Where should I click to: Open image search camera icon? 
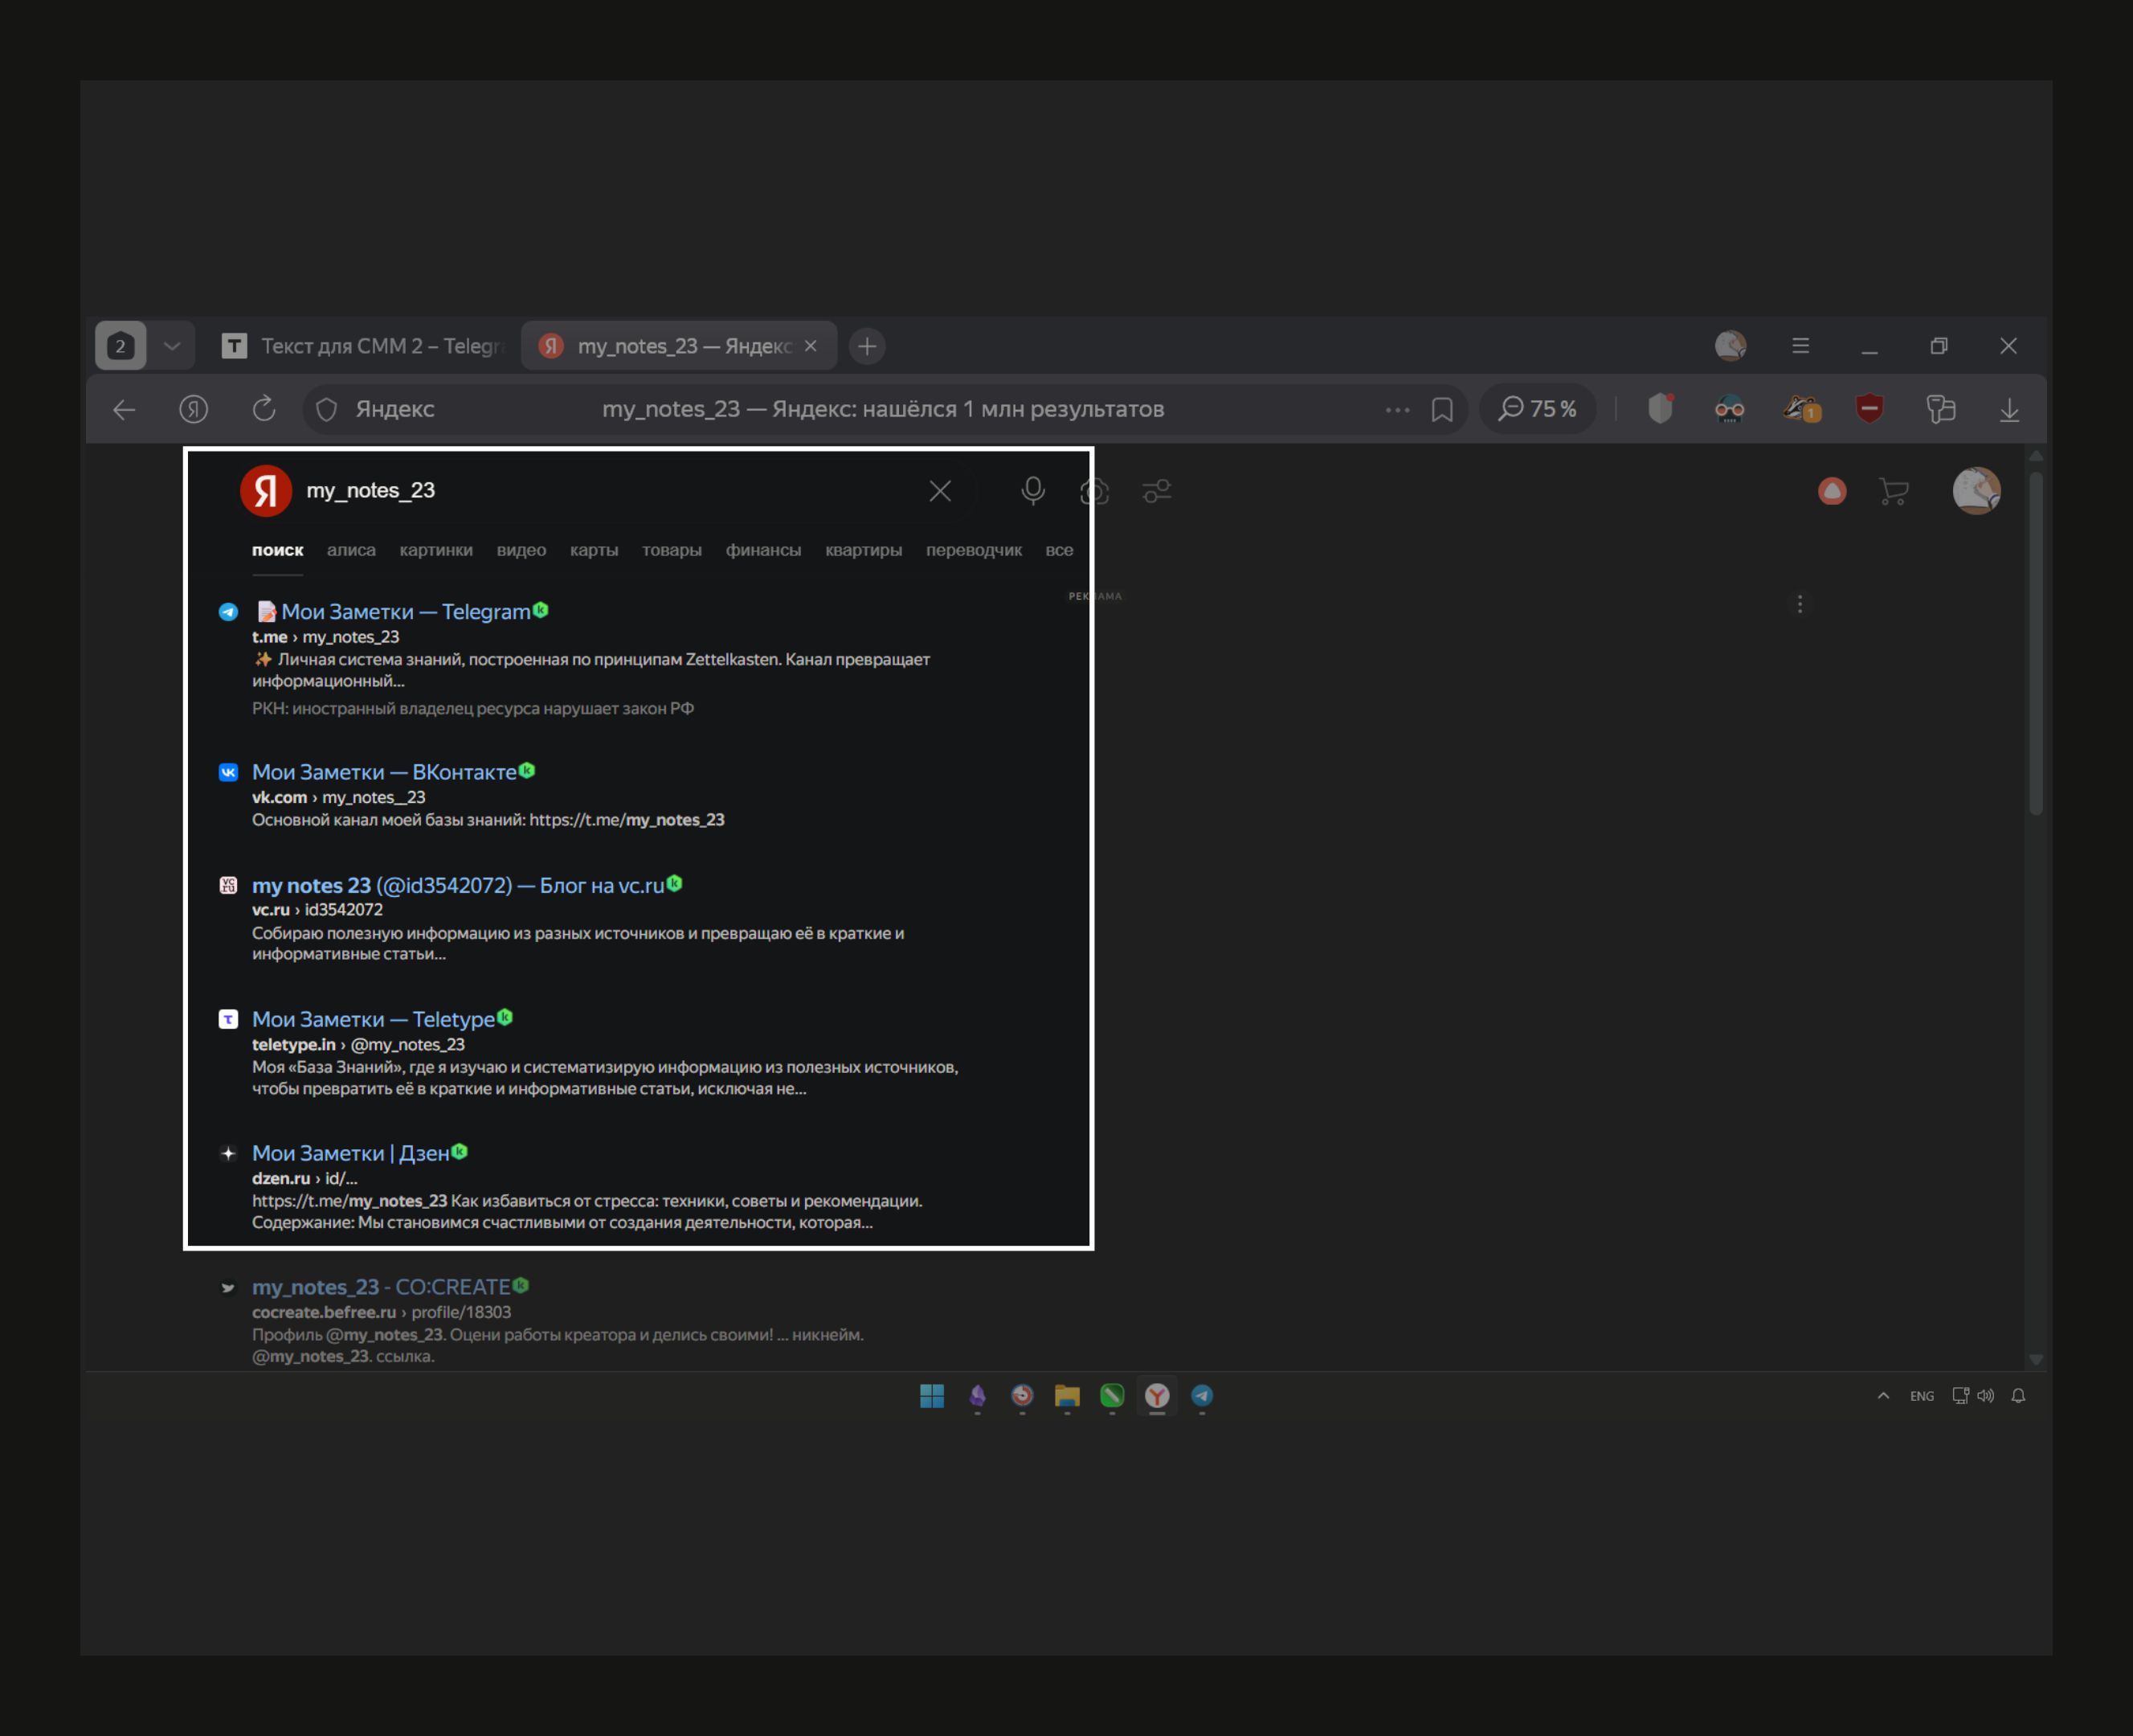tap(1094, 491)
